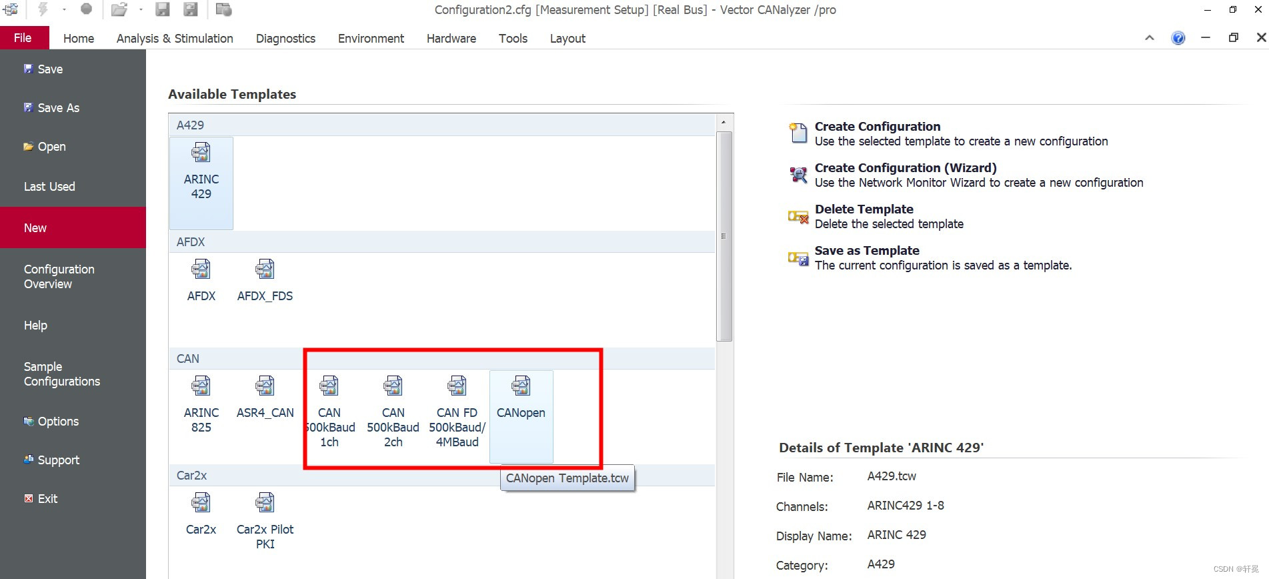Open the Layout ribbon tab

pos(567,38)
